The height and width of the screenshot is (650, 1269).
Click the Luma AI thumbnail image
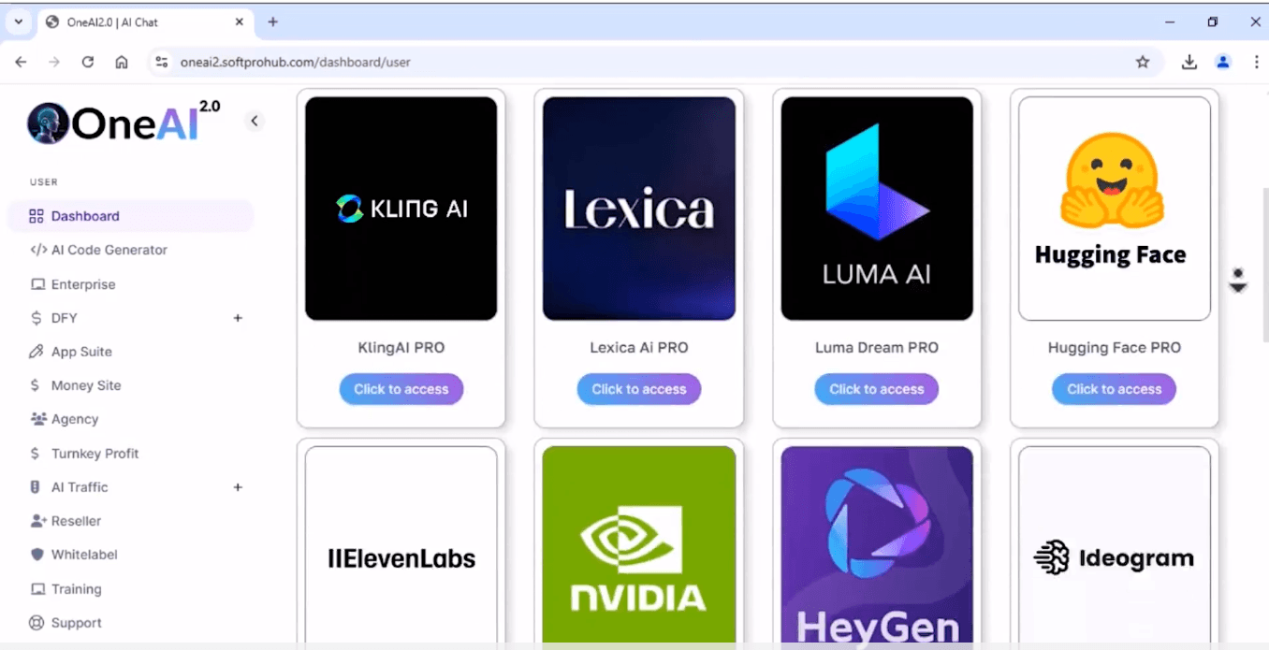(x=877, y=209)
